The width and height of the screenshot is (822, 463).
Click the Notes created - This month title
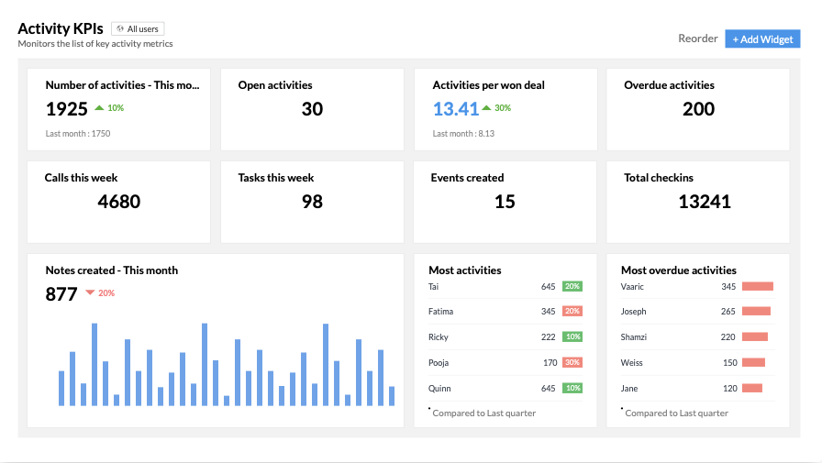(x=112, y=270)
